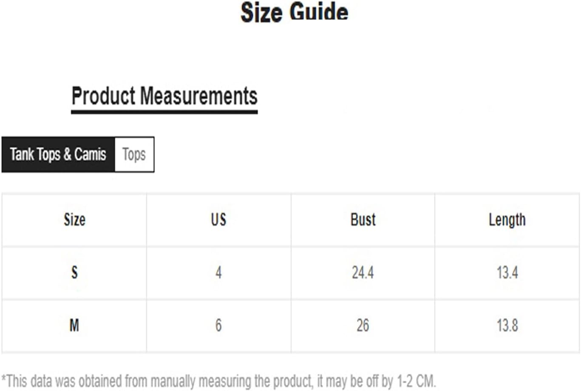Select US size 6 cell
The image size is (581, 391).
(218, 326)
